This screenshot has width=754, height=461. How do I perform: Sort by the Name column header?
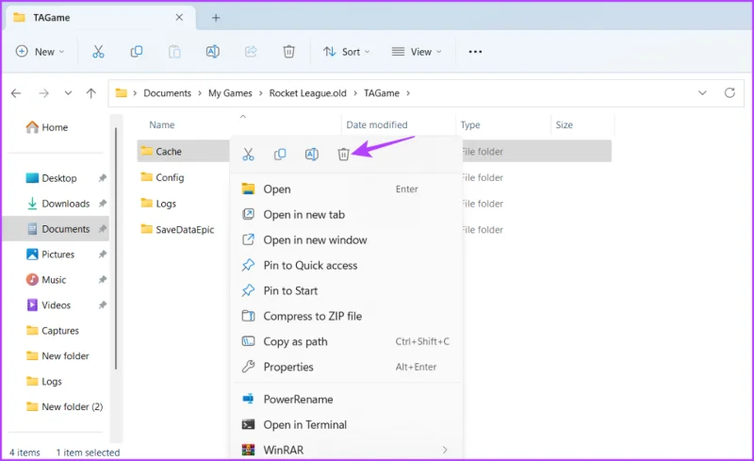[161, 125]
